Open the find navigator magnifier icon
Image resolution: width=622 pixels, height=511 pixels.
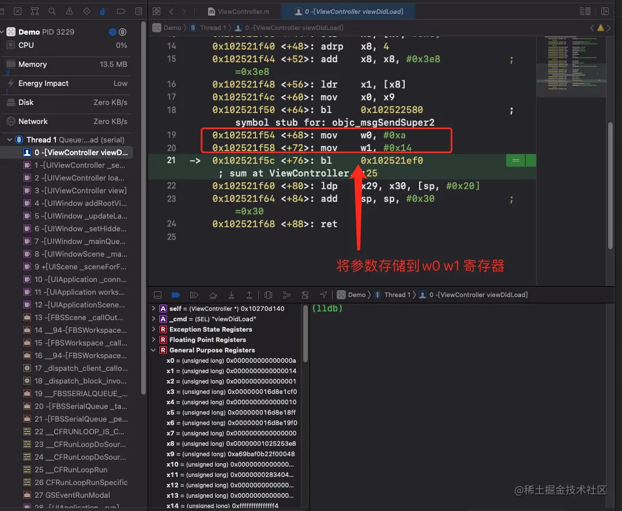click(52, 11)
